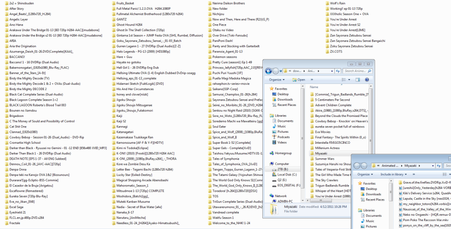The width and height of the screenshot is (451, 229).
Task: Open Videos library in the Anime window's sidebar
Action: click(279, 142)
